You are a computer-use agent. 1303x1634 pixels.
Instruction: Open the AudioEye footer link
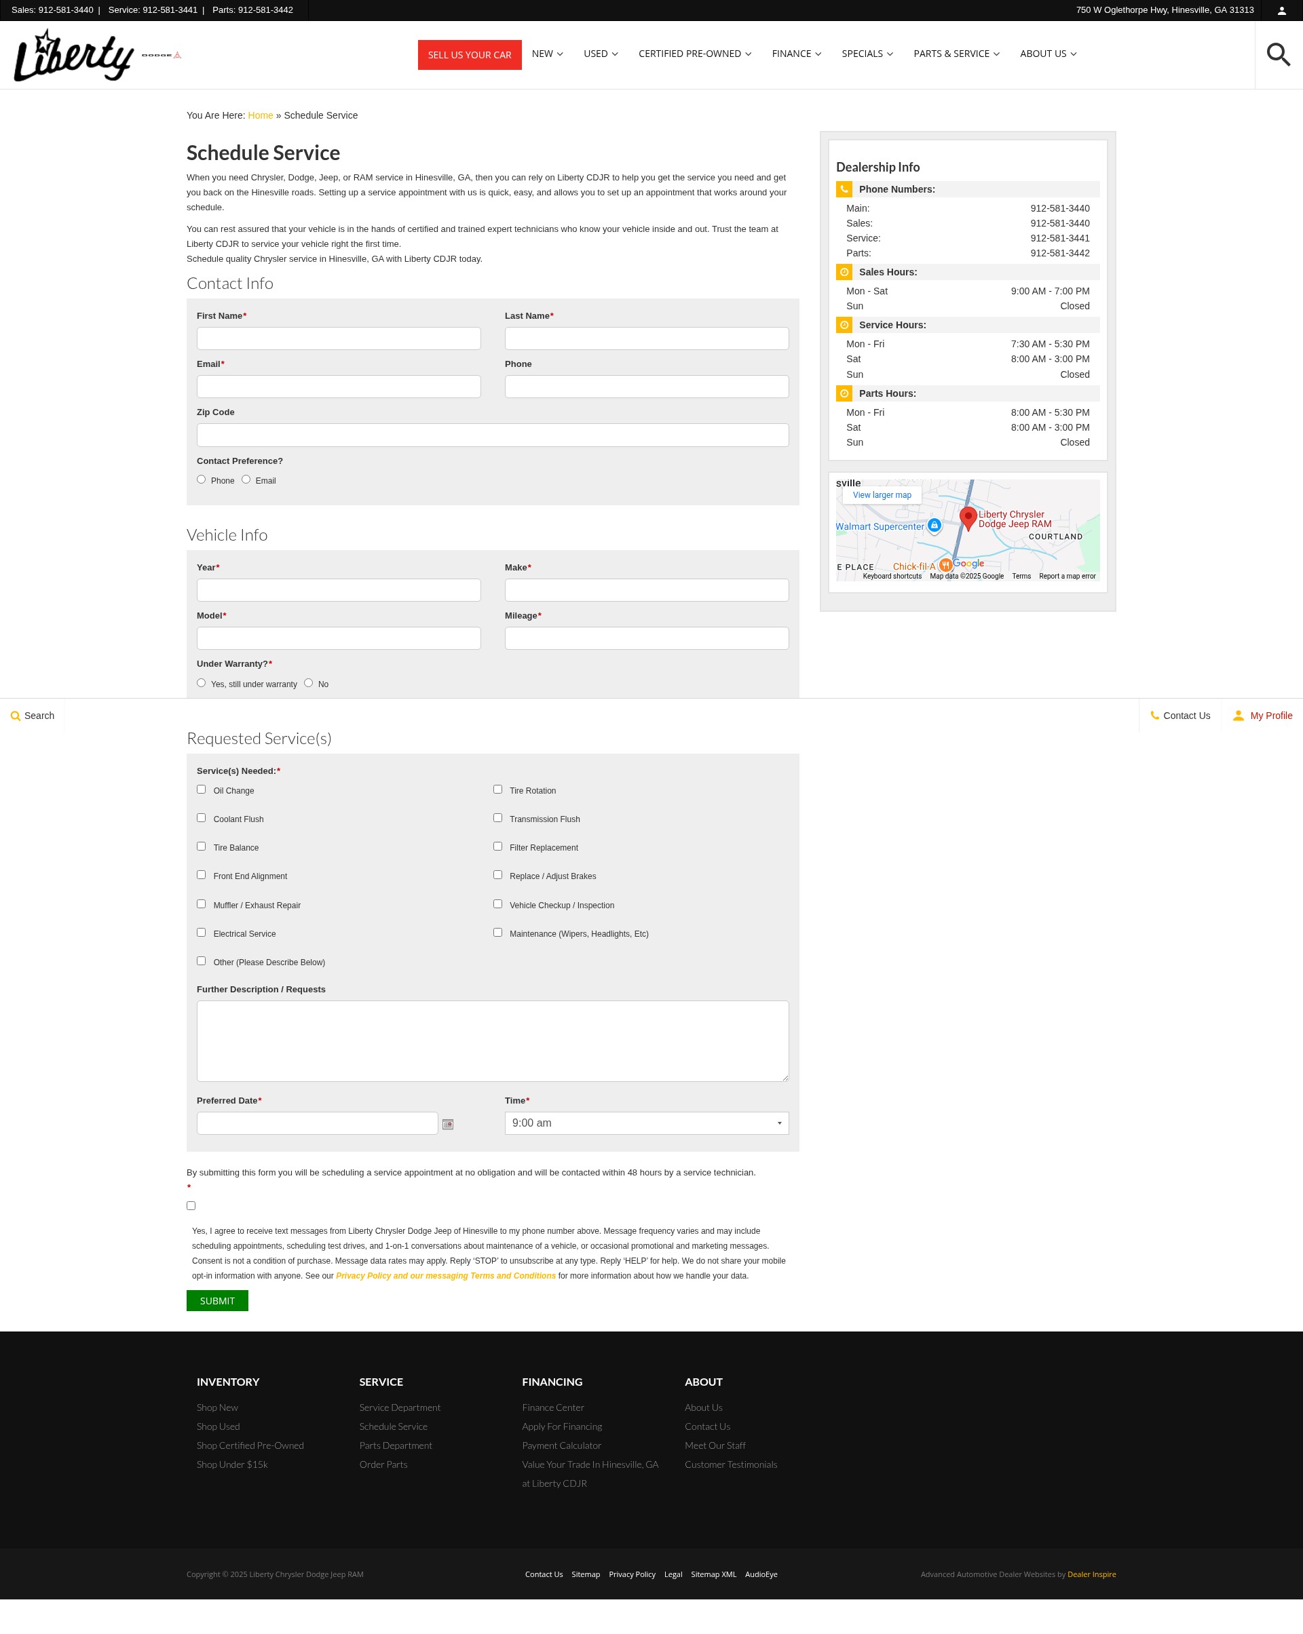pyautogui.click(x=761, y=1574)
